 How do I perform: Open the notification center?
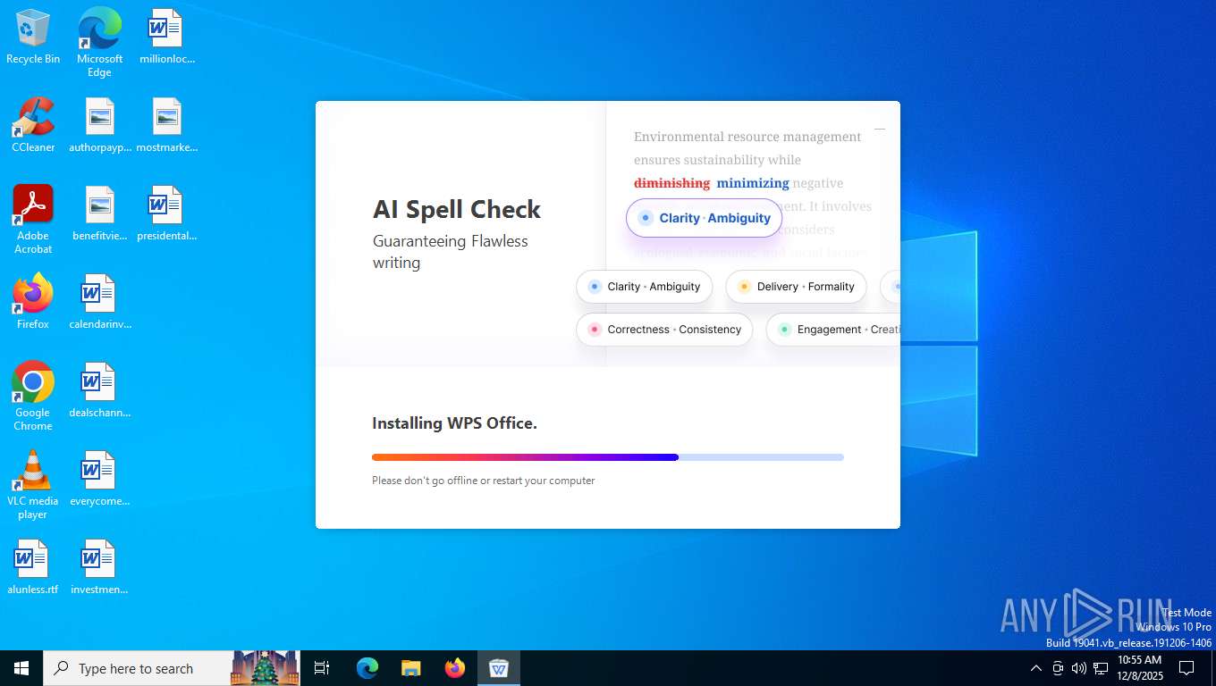point(1186,668)
